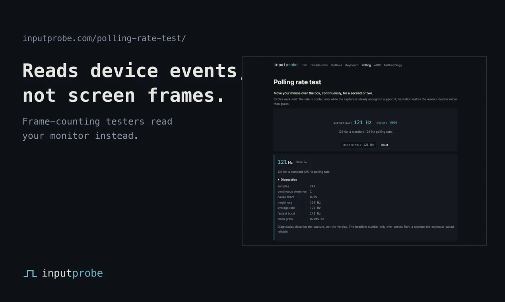Click the large 121 Hz result headline in card
This screenshot has width=505, height=302.
[285, 162]
